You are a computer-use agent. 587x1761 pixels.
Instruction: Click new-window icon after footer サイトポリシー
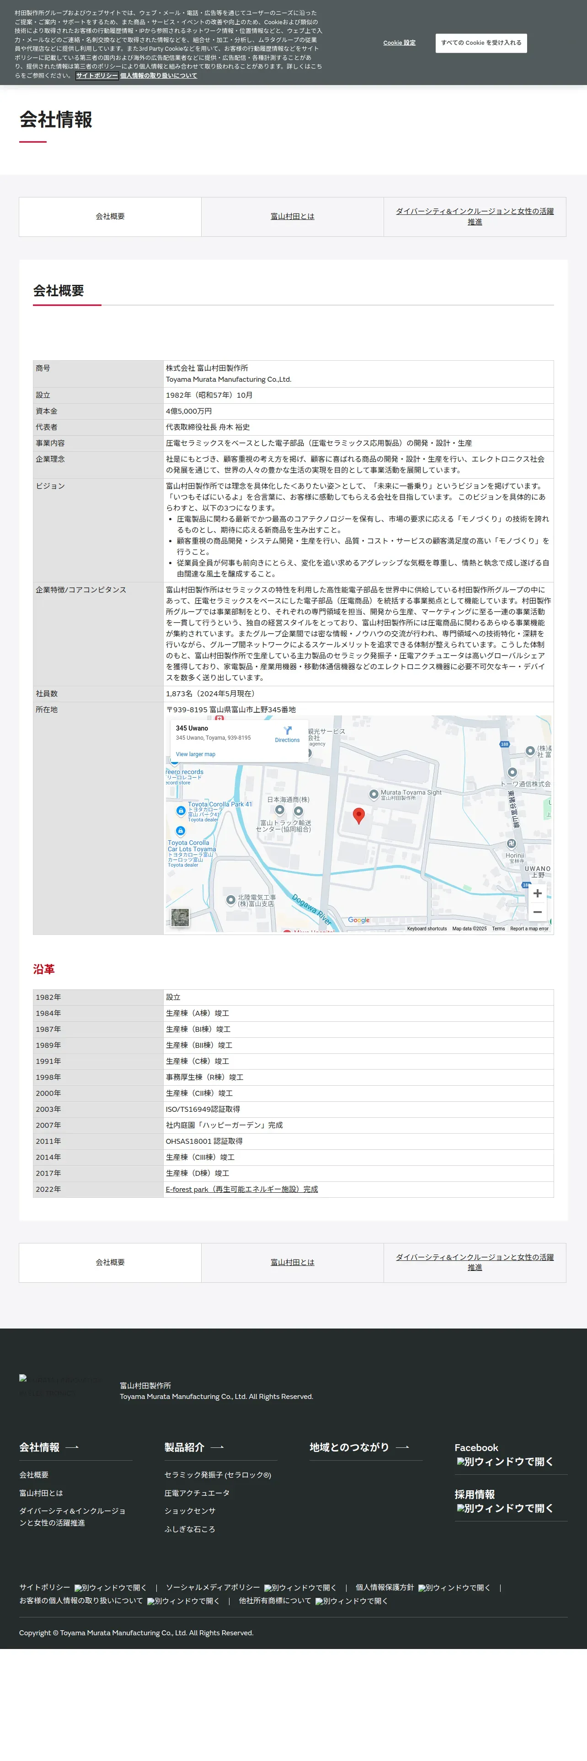(111, 1588)
